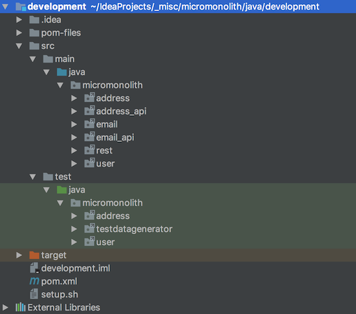Click the blue java sources folder icon
356x314 pixels.
point(62,72)
